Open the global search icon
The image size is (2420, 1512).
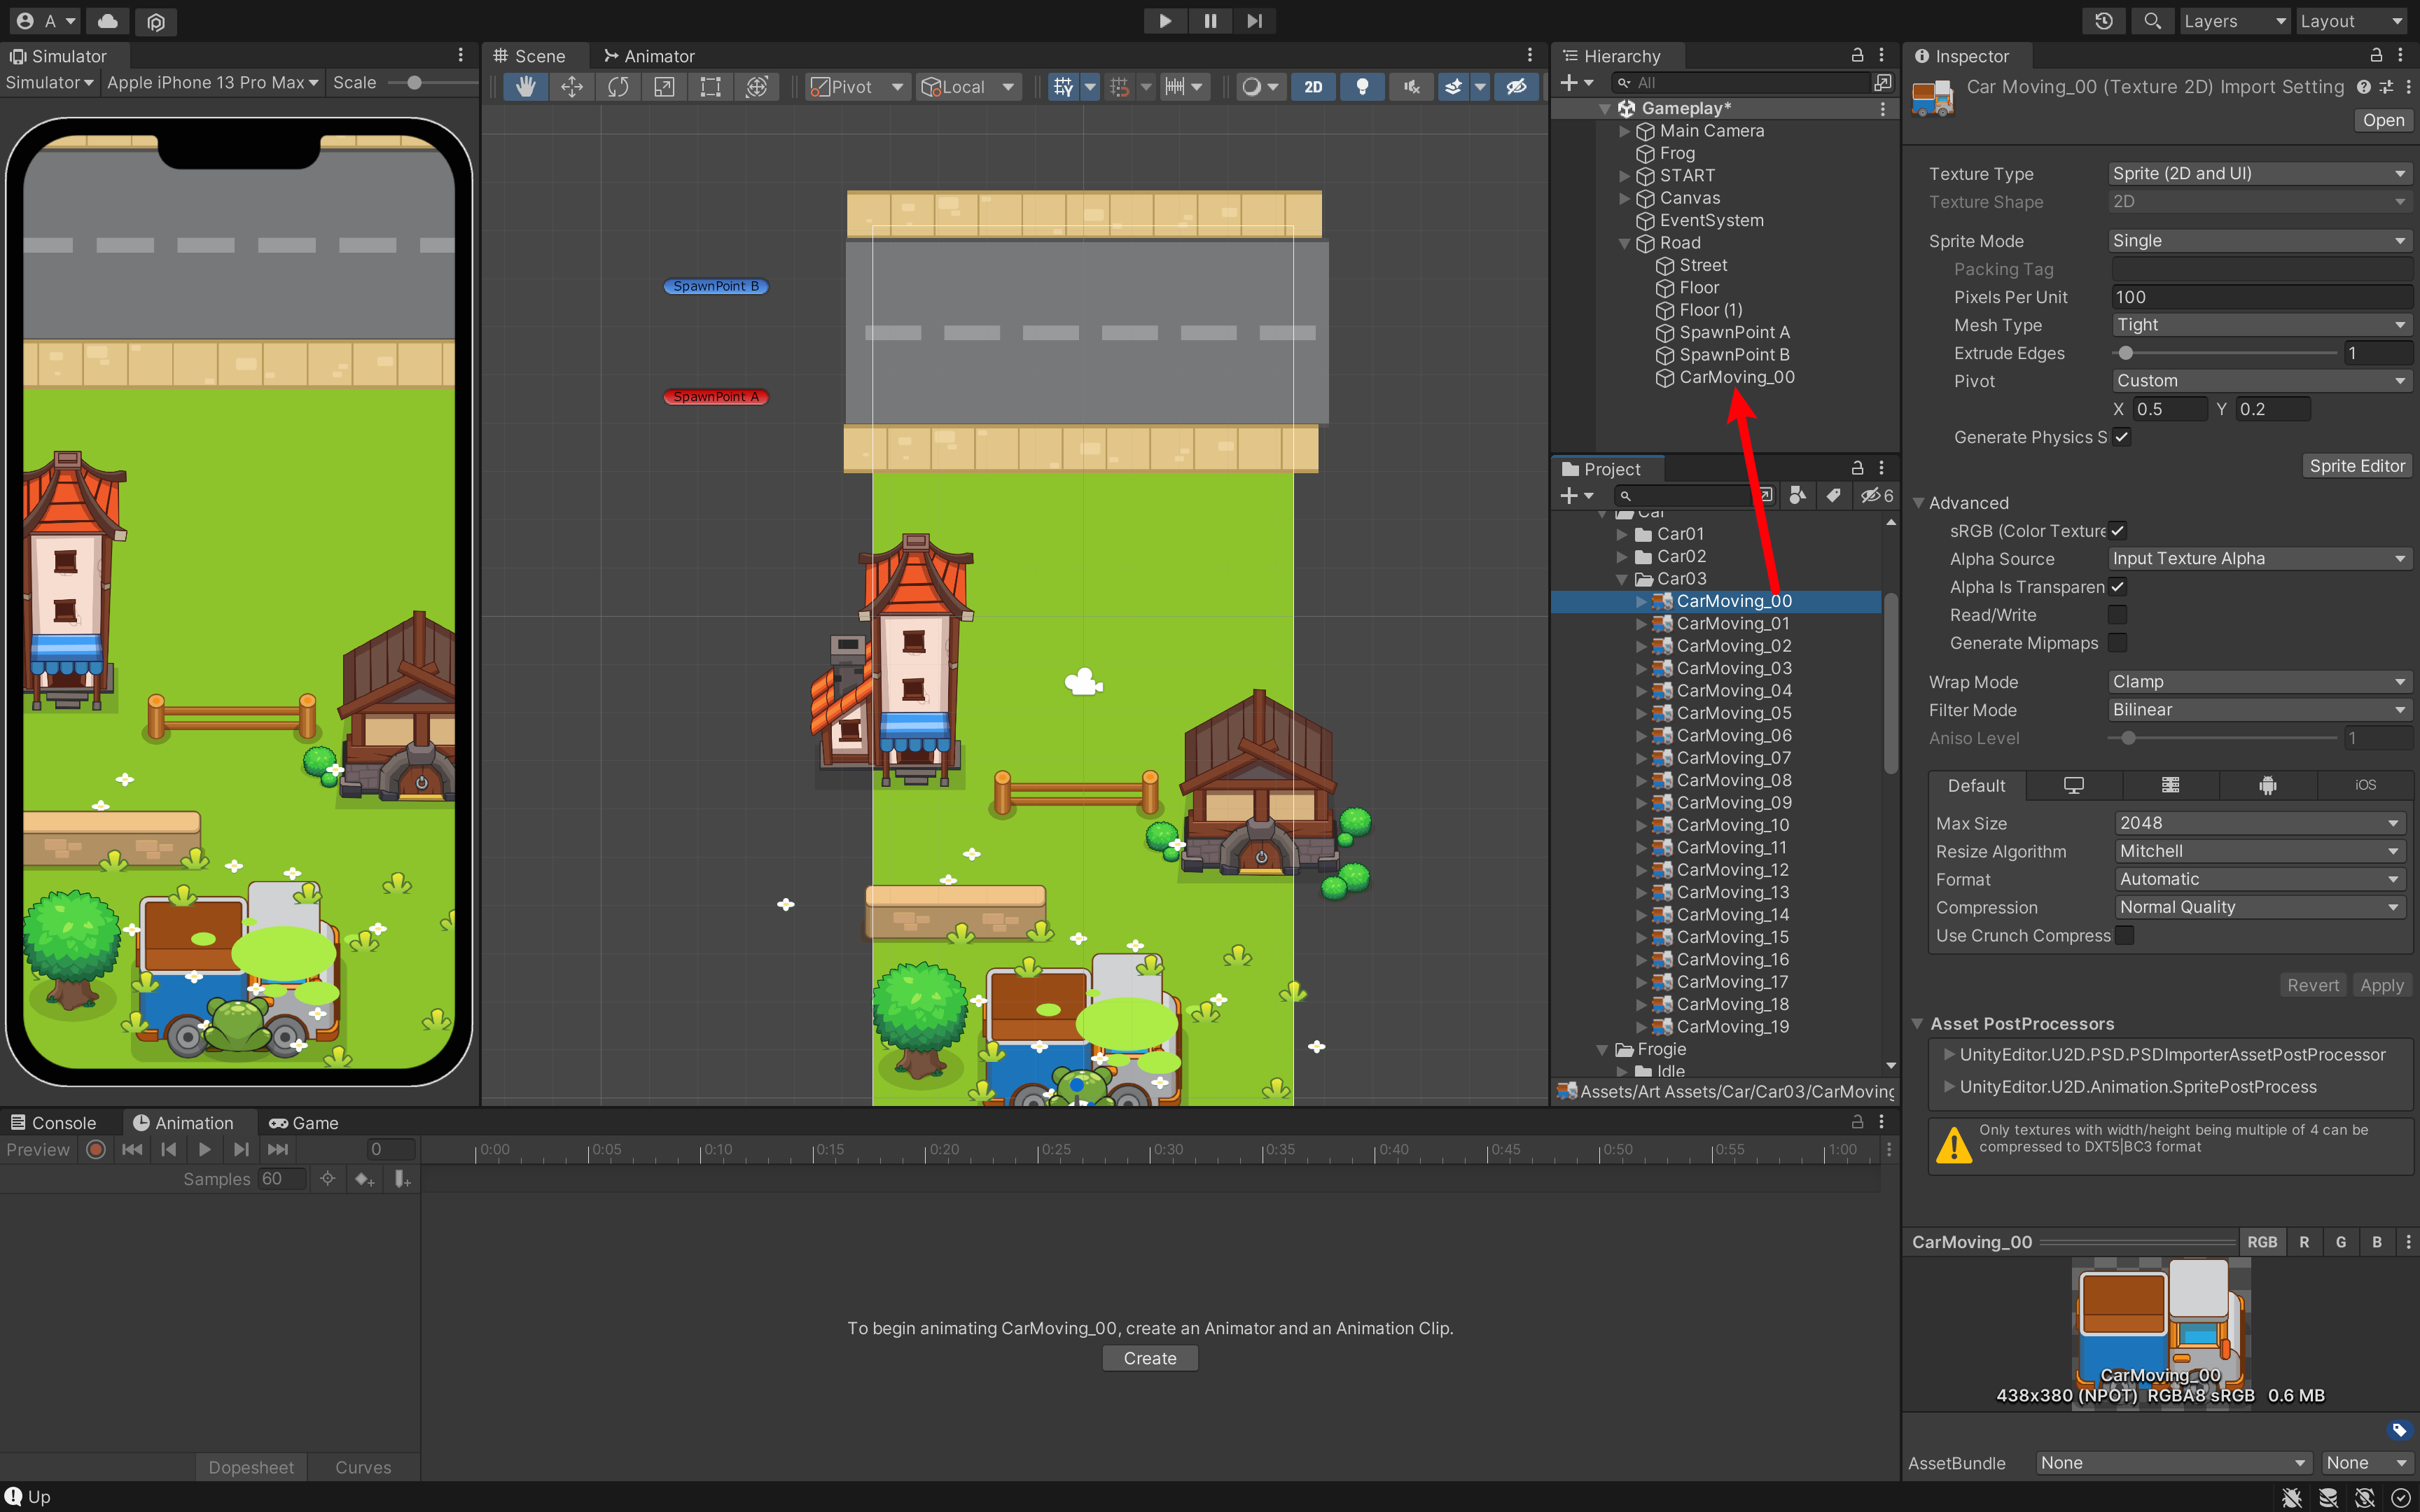(x=2152, y=21)
